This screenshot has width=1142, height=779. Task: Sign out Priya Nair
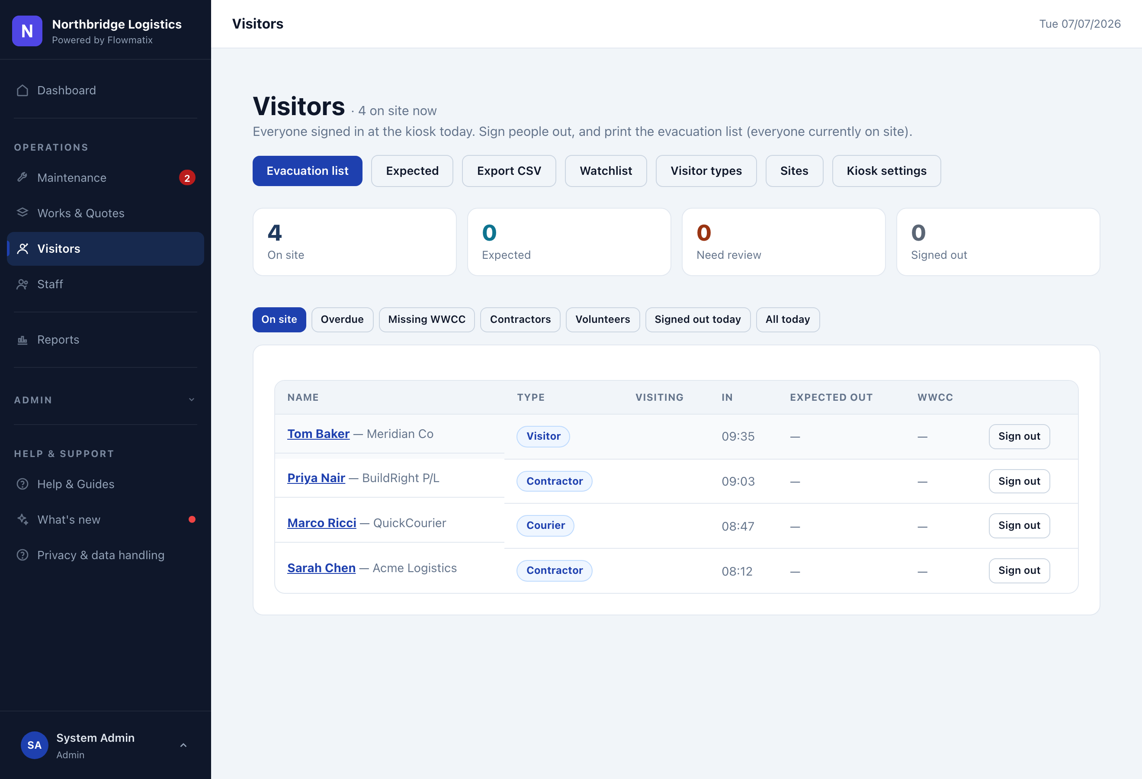[x=1019, y=481]
